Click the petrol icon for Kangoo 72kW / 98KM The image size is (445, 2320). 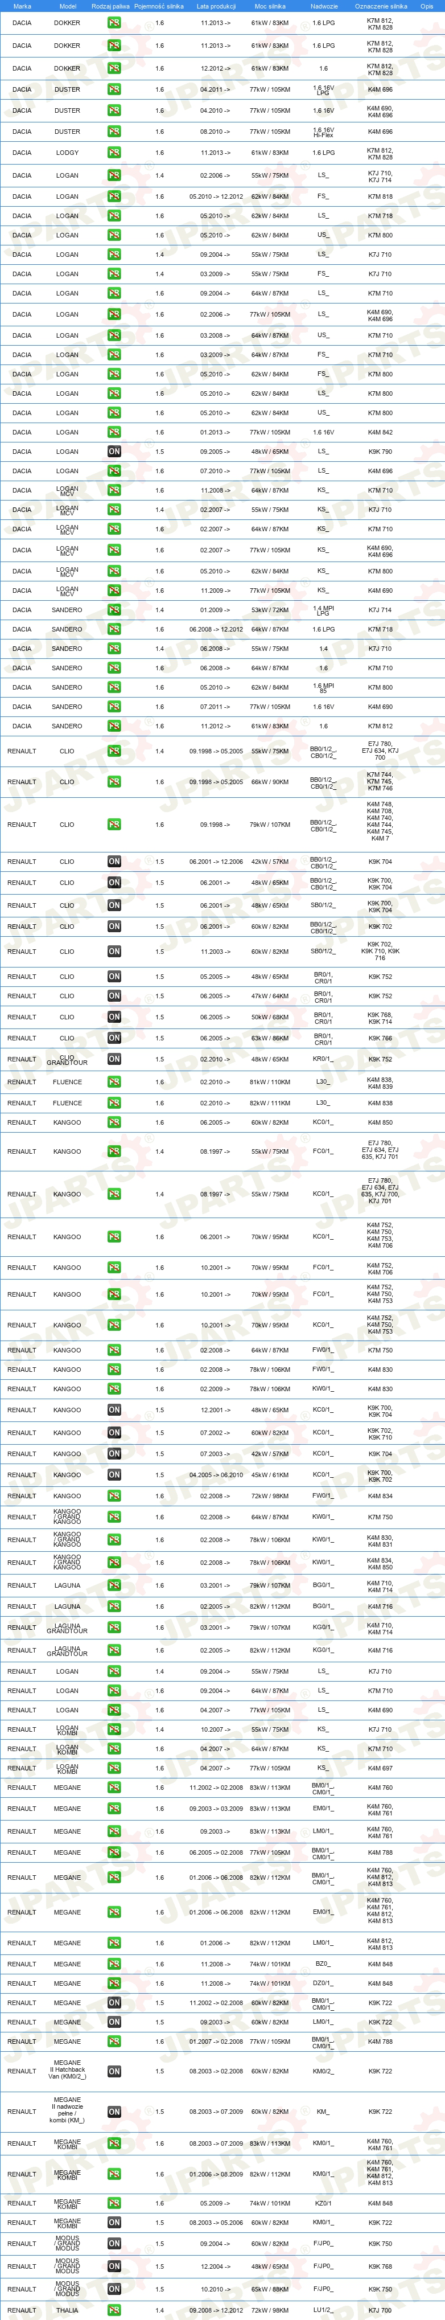click(113, 1496)
